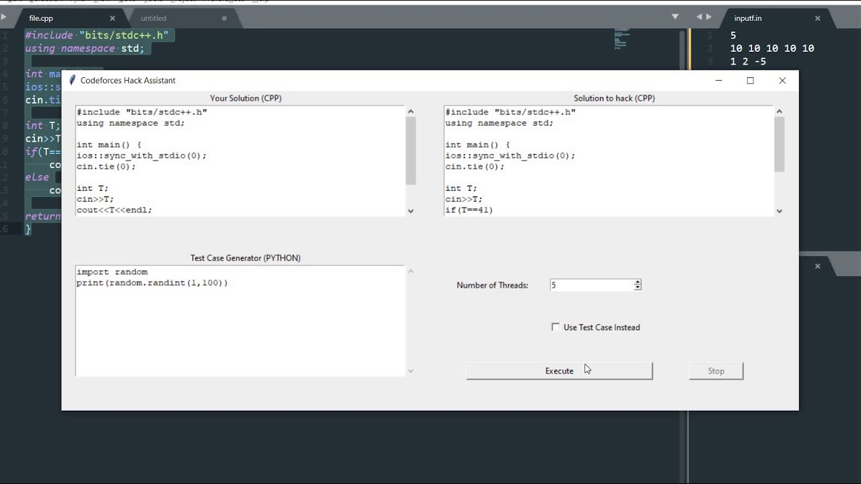Click '10 10 10 10 10' line in inputf.in
The width and height of the screenshot is (861, 484).
[772, 48]
